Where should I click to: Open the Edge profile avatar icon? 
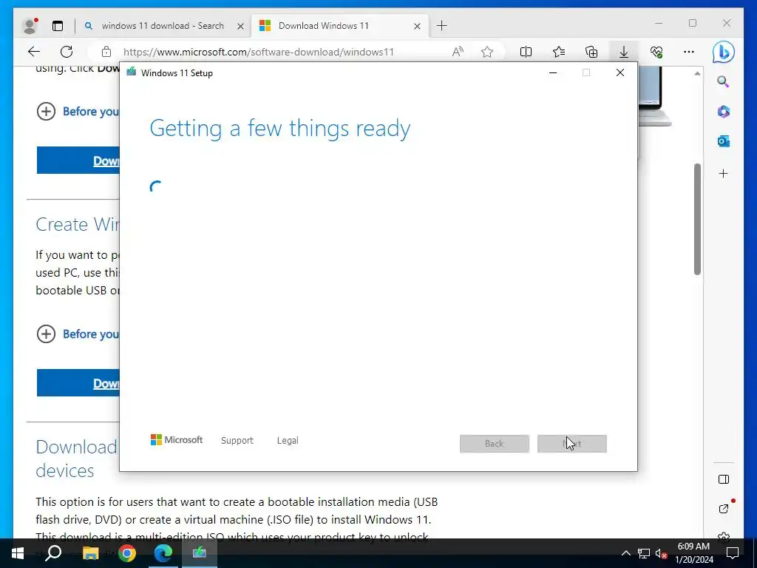point(30,26)
